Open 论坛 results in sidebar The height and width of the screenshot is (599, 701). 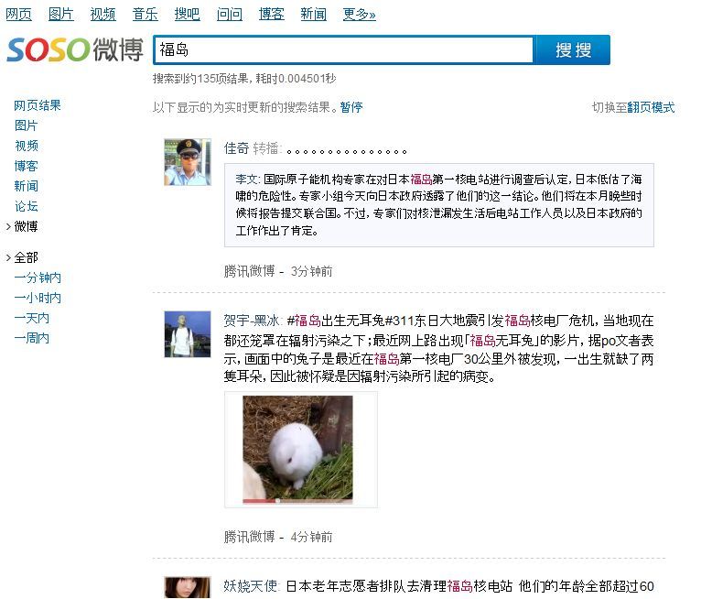tap(26, 206)
